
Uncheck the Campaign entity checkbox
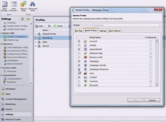click(x=79, y=61)
